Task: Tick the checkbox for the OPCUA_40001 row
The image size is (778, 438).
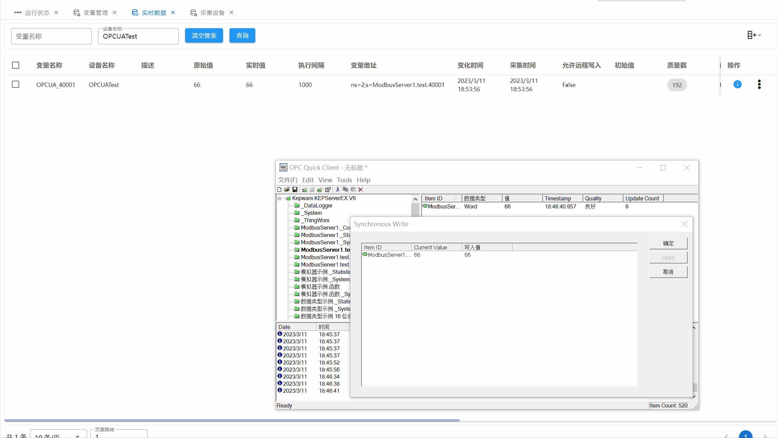Action: (16, 85)
